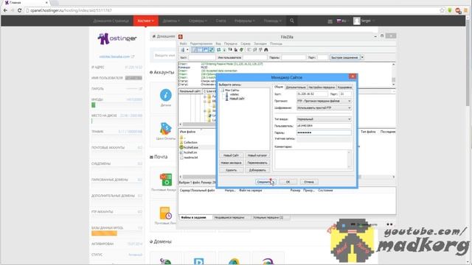Open the Файлы в задании queue tab
The height and width of the screenshot is (265, 472).
[193, 217]
